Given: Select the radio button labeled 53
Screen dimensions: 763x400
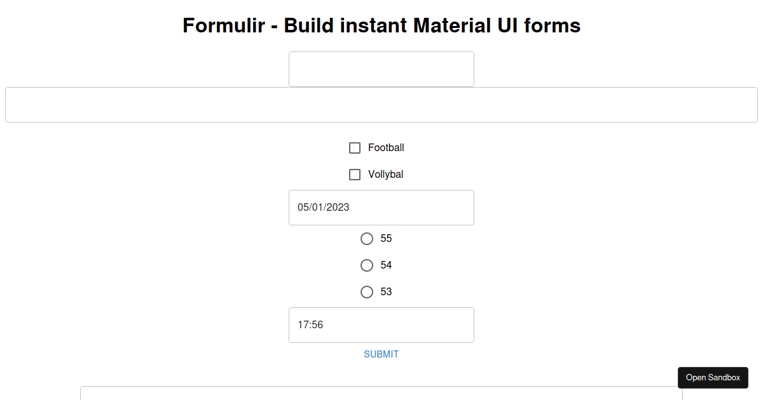Looking at the screenshot, I should pos(367,292).
